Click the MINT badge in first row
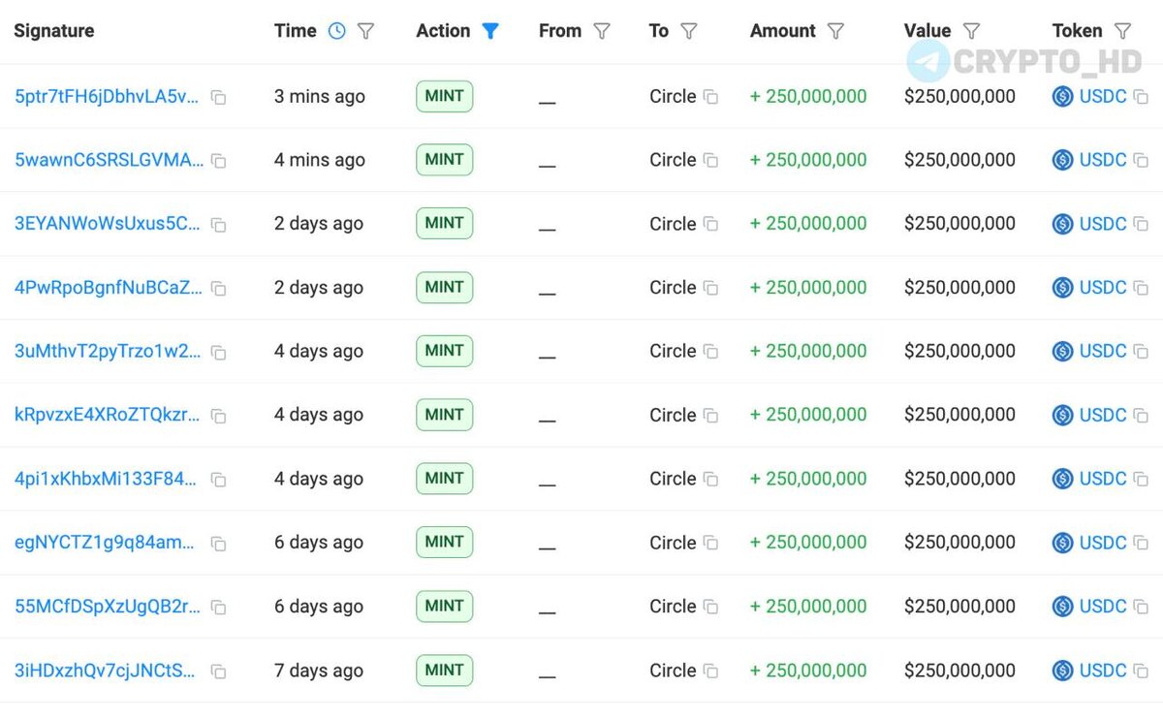The image size is (1163, 719). 444,96
